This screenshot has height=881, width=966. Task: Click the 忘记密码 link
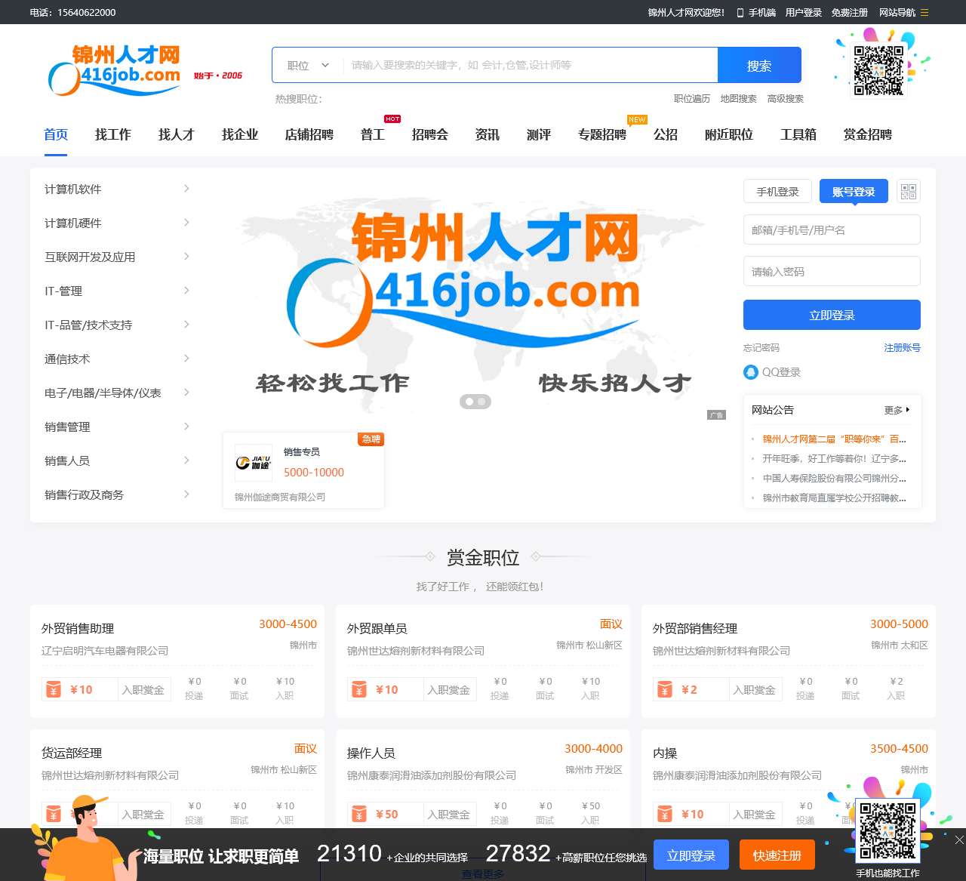tap(761, 348)
